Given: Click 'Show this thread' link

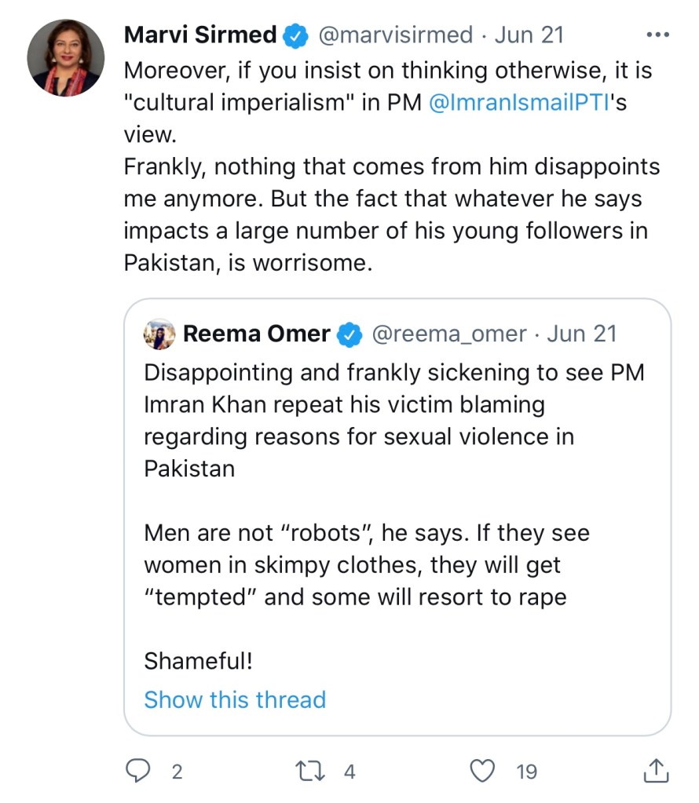Looking at the screenshot, I should tap(234, 699).
